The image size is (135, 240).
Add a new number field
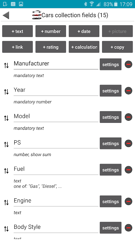tap(51, 31)
